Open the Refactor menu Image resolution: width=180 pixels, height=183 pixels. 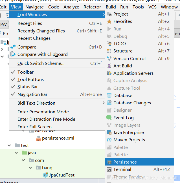(x=92, y=7)
